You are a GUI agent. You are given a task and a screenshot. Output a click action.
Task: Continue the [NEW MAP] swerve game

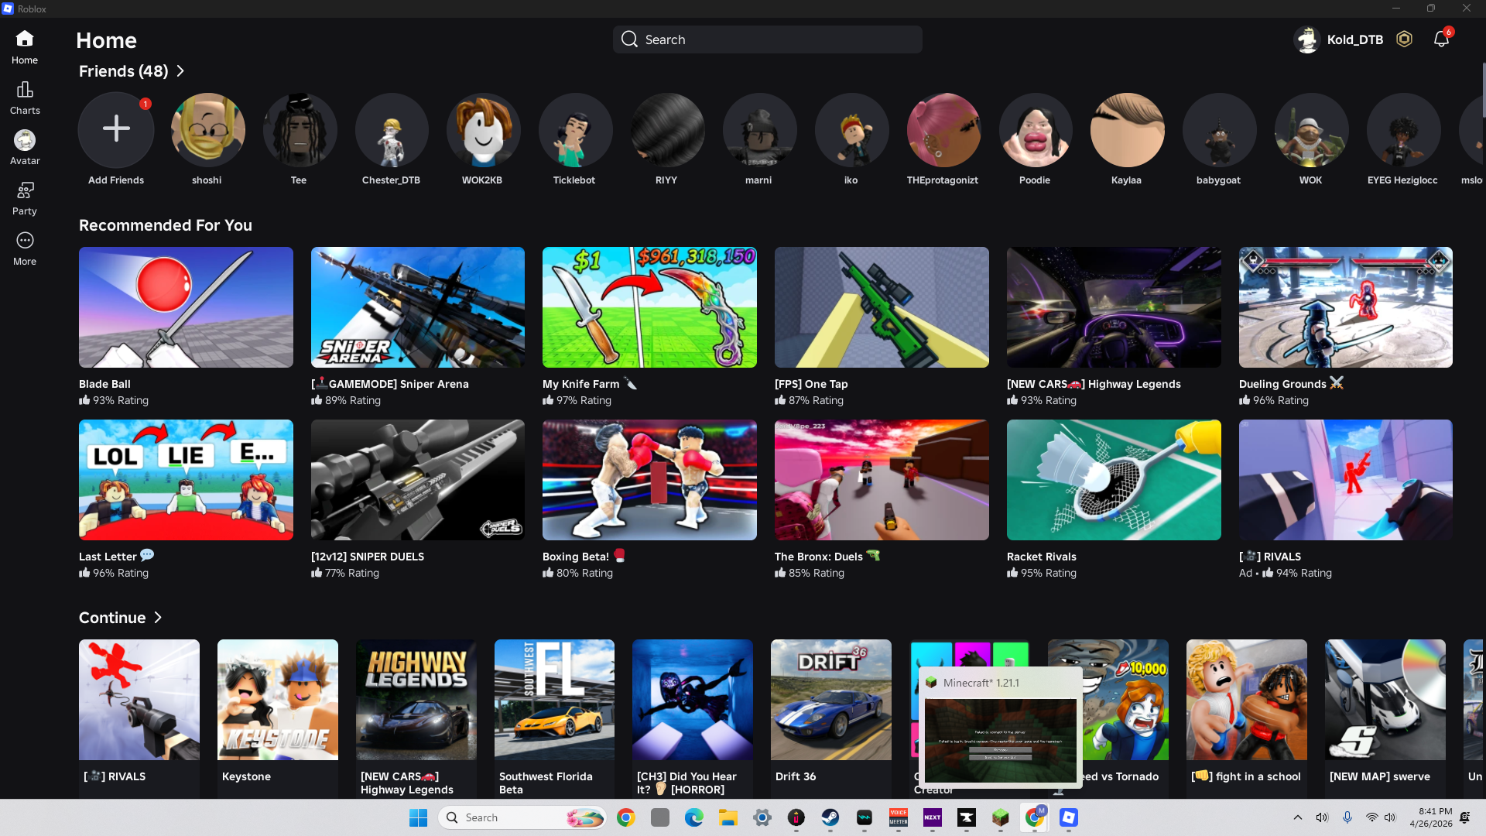[x=1385, y=700]
